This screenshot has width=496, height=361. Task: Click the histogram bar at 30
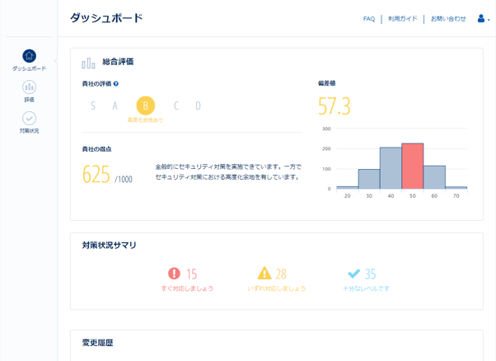(369, 179)
